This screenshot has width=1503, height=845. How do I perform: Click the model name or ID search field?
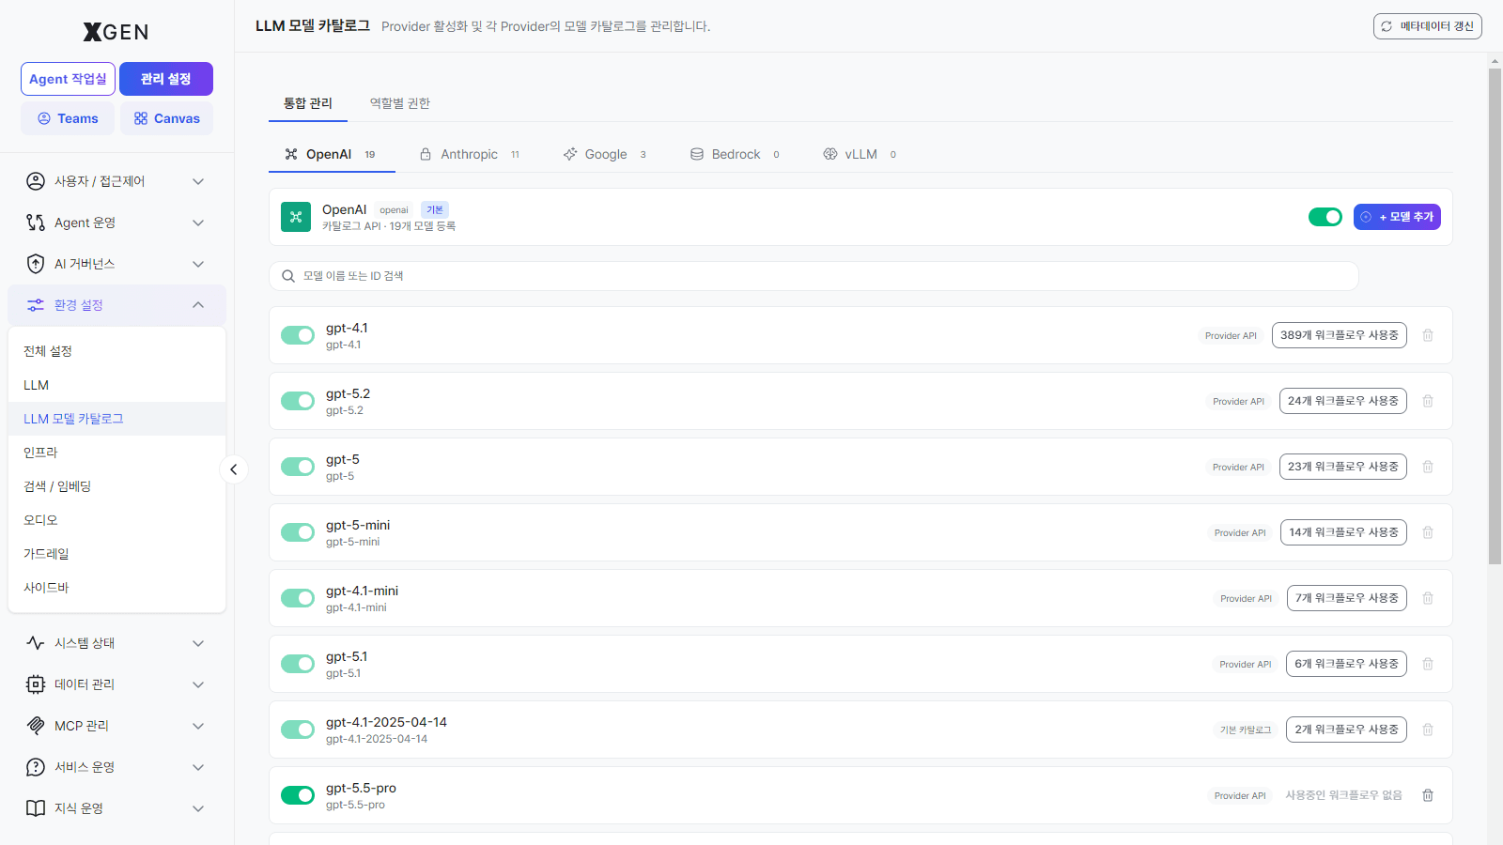click(813, 276)
